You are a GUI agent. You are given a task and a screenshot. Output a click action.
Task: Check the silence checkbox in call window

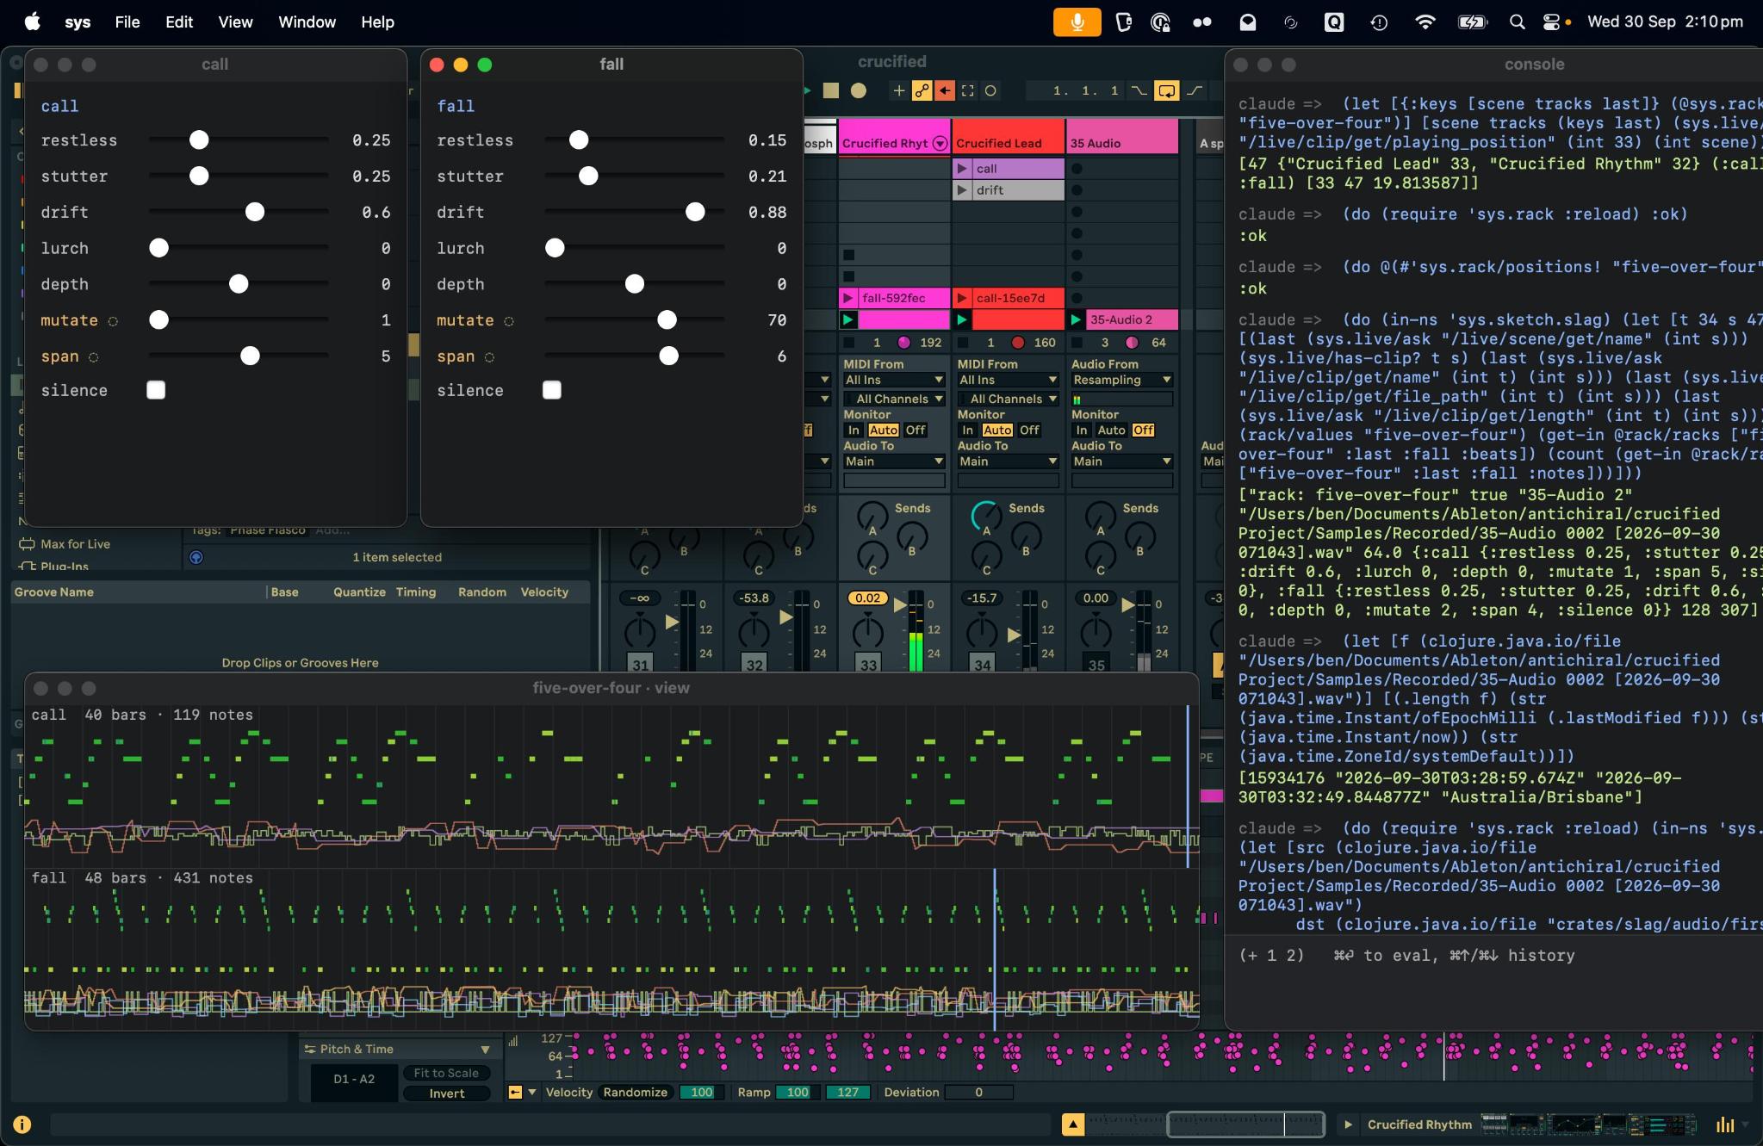coord(156,390)
